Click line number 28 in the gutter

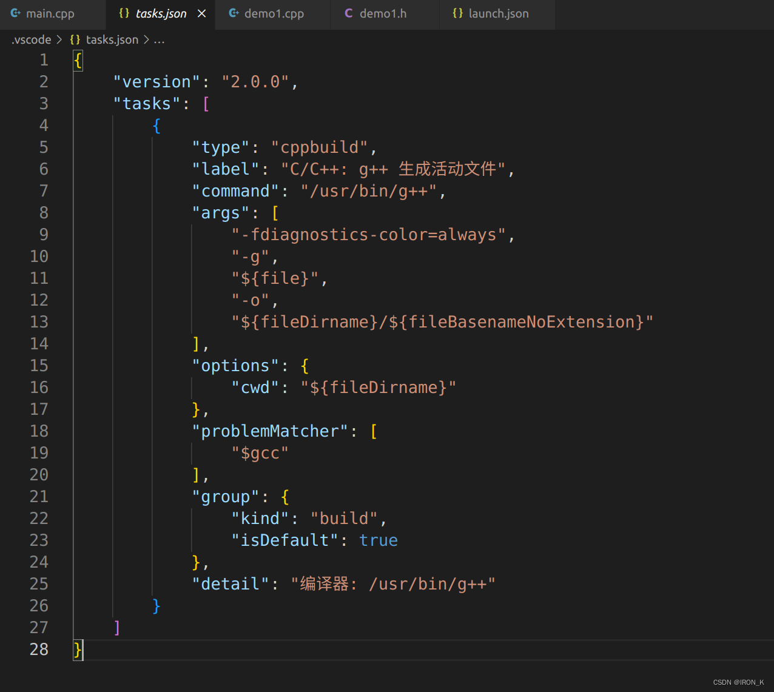pos(39,650)
